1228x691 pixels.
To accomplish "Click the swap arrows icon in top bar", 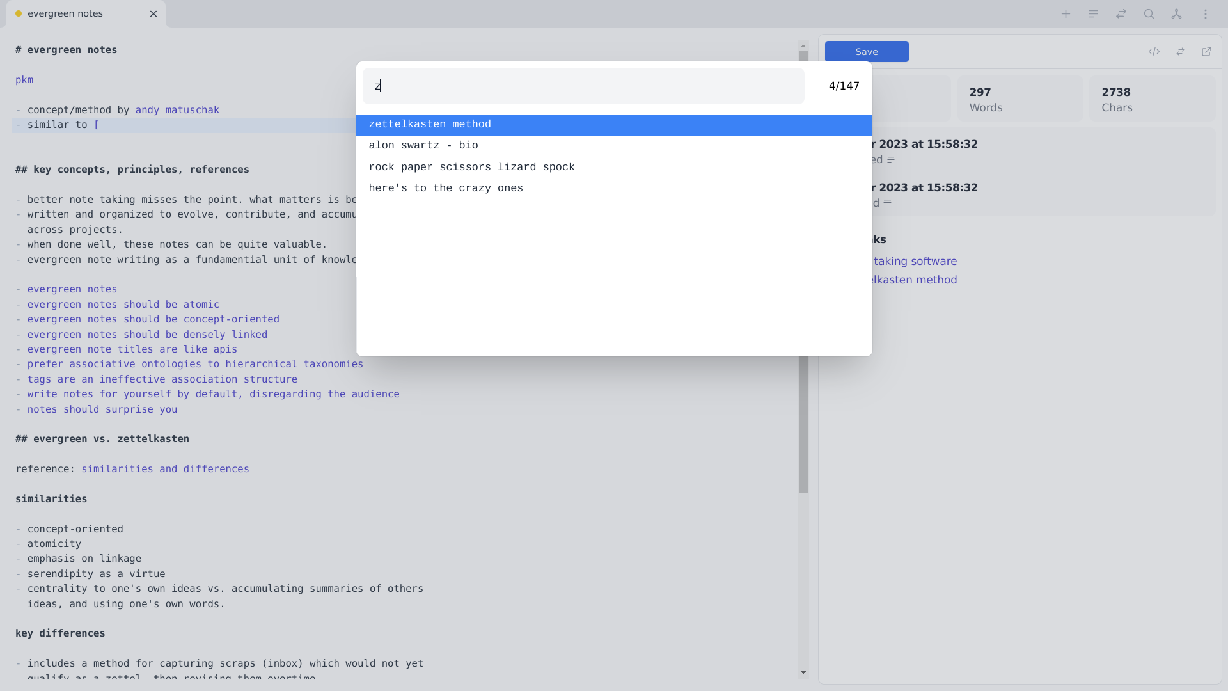I will pyautogui.click(x=1121, y=13).
